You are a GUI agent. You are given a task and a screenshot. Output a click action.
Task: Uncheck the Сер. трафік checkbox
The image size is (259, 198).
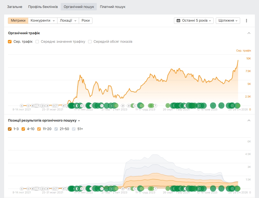[x=10, y=42]
